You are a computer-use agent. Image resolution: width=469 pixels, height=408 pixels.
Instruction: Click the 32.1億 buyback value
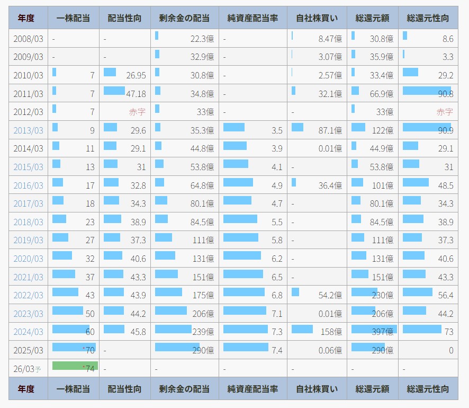coord(330,94)
